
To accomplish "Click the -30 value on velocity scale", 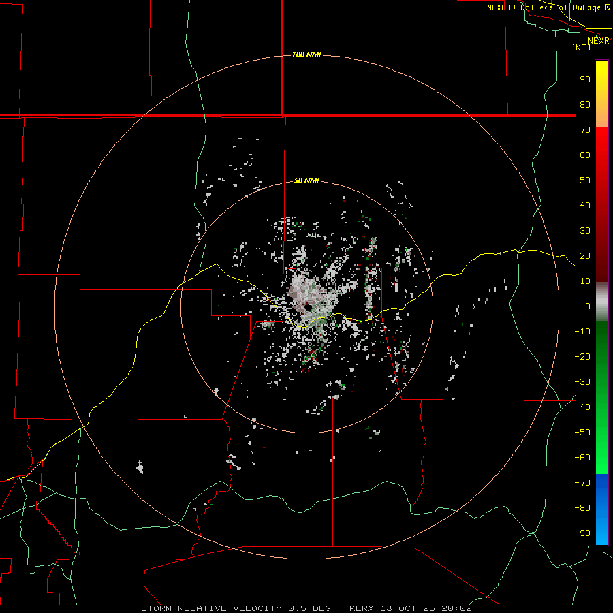I will 582,382.
